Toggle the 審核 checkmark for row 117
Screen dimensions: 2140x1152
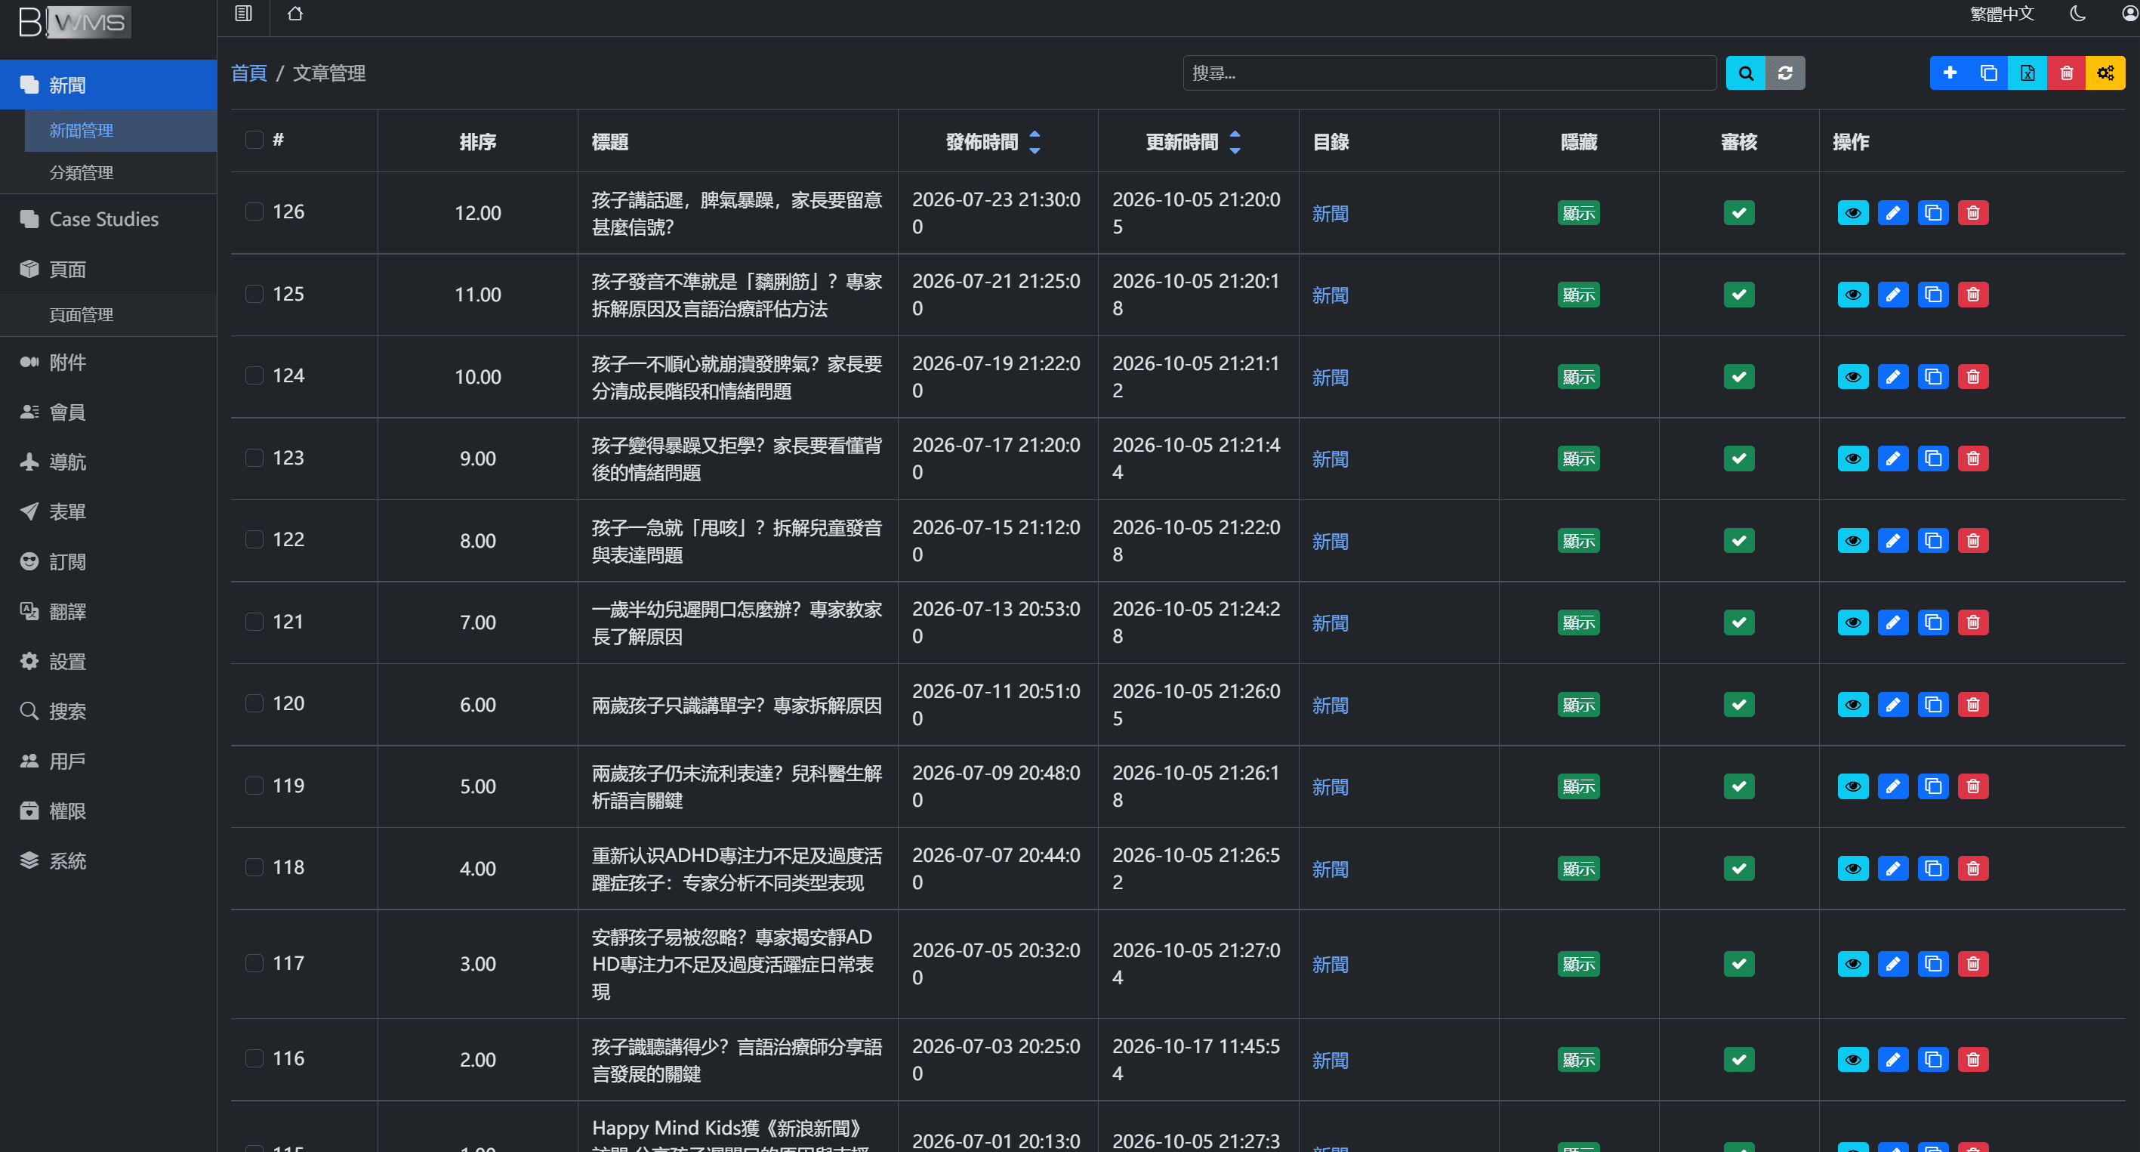pos(1739,963)
